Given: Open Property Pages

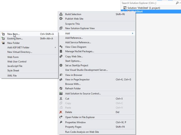Looking at the screenshot, I should click(97, 127).
